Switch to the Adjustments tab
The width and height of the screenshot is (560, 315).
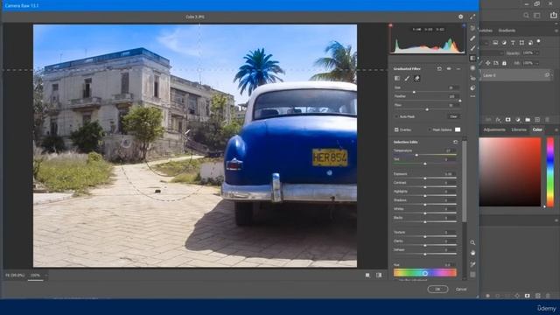coord(494,129)
